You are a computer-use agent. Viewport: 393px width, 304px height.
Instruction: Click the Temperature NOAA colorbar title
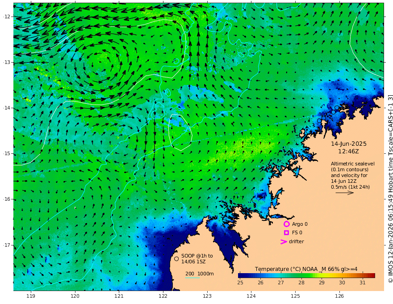(x=306, y=269)
